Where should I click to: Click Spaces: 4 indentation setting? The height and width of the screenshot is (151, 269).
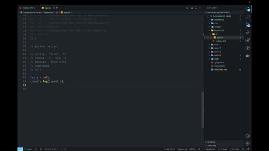pos(182,149)
